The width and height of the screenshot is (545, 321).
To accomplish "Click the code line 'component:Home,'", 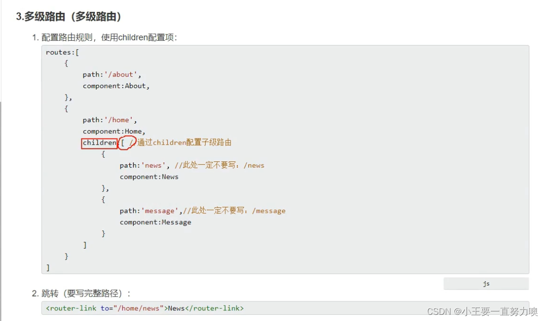I will coord(114,132).
